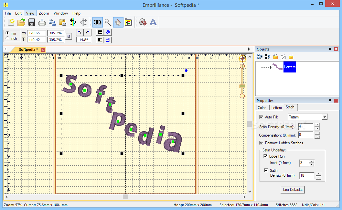Image resolution: width=342 pixels, height=210 pixels.
Task: Increase Satin Density spinner value
Action: pyautogui.click(x=317, y=125)
